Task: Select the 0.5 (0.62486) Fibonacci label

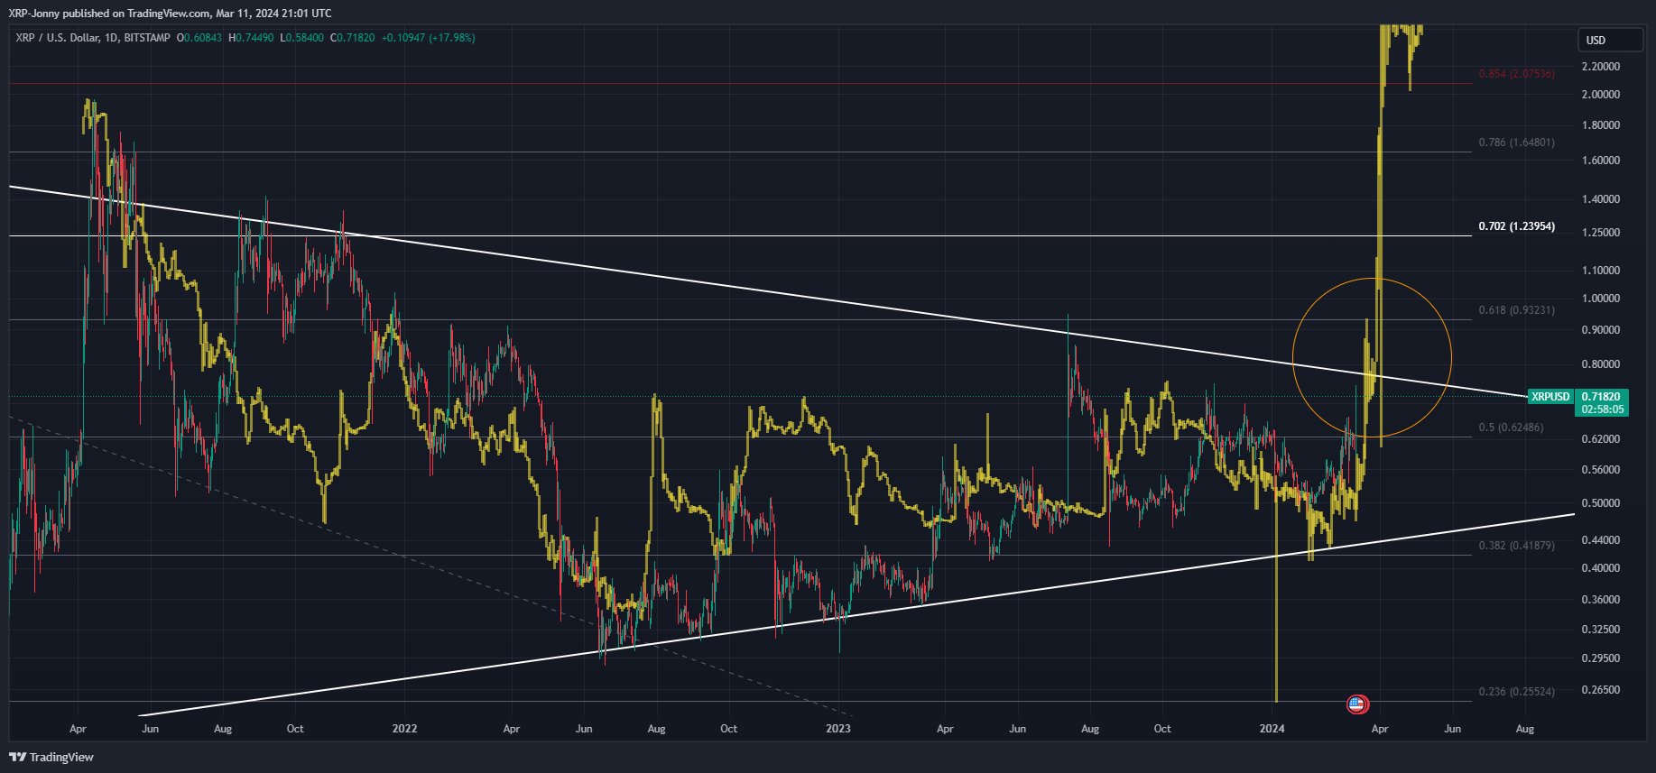Action: (x=1511, y=428)
